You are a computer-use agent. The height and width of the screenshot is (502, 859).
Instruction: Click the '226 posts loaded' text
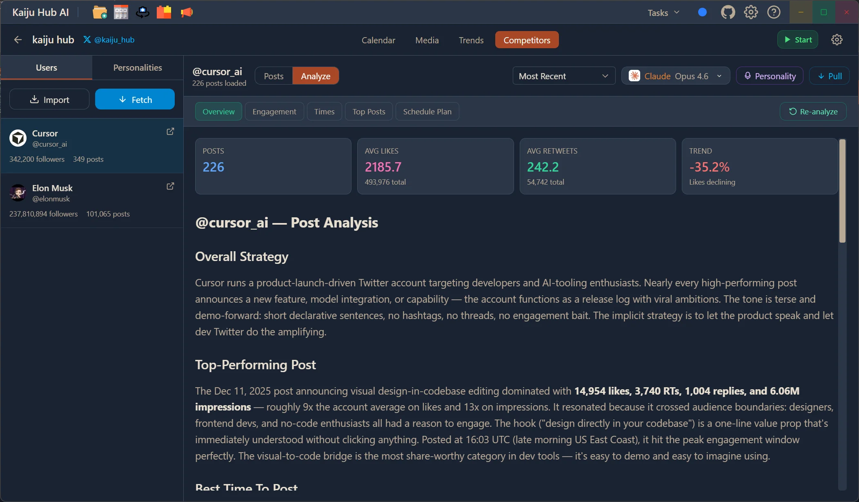(219, 83)
